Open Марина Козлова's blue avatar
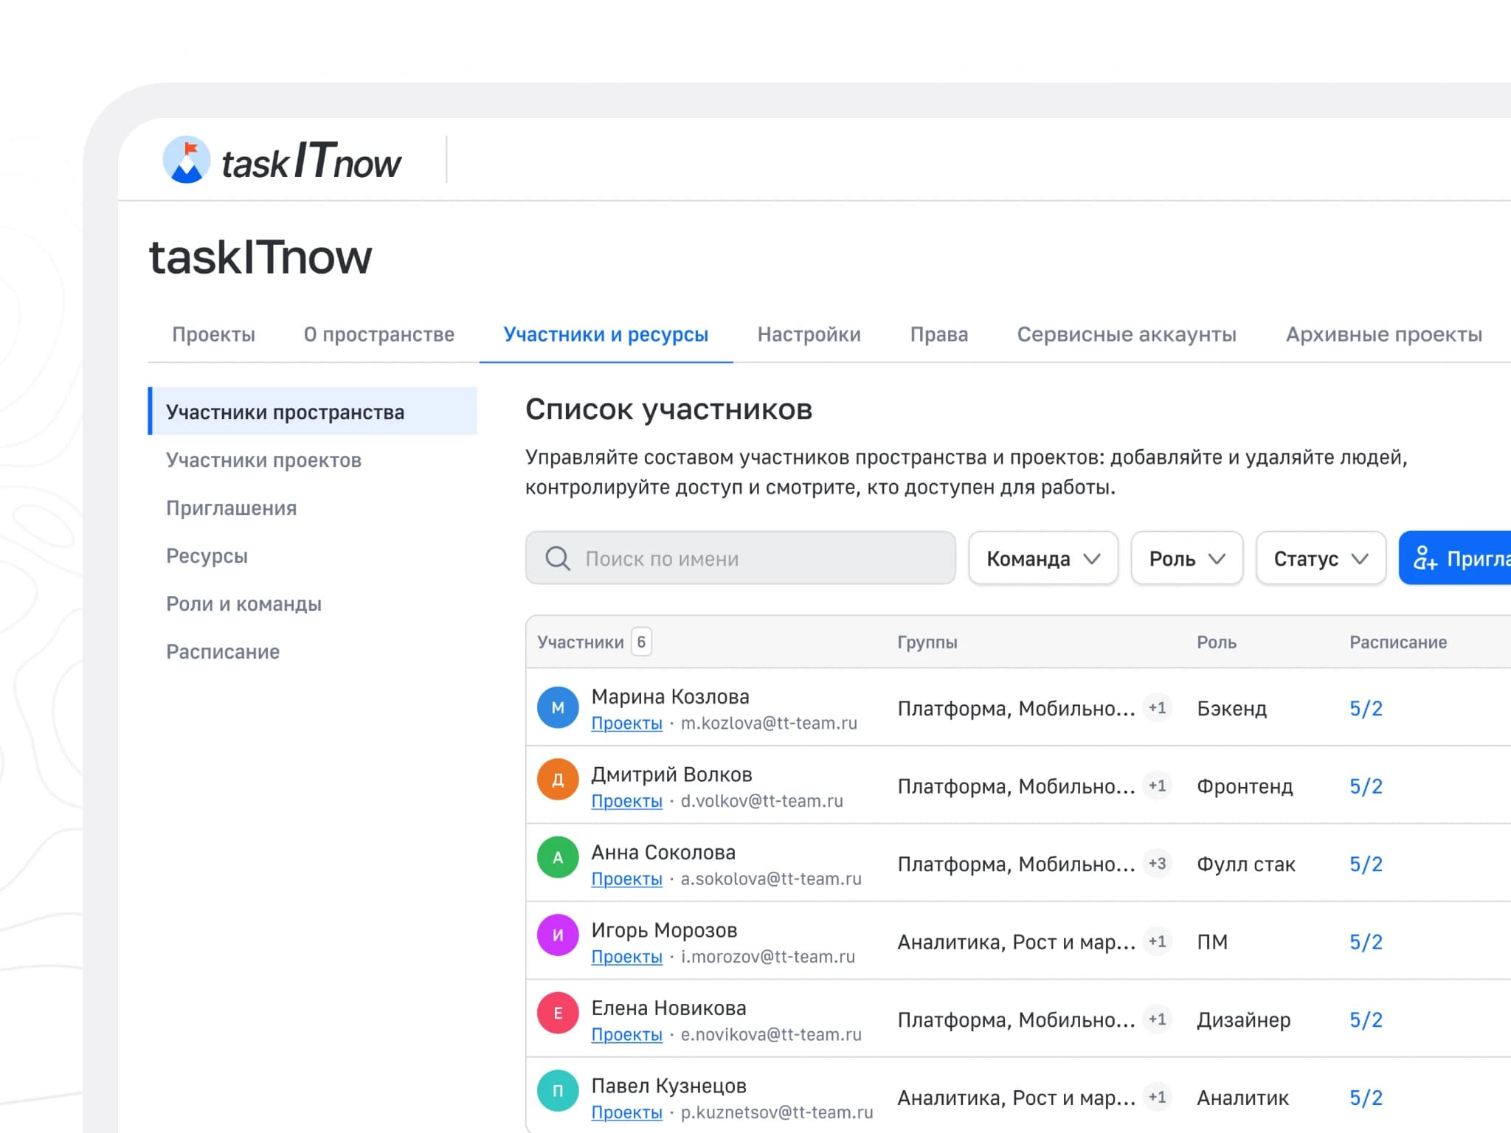 [x=558, y=707]
